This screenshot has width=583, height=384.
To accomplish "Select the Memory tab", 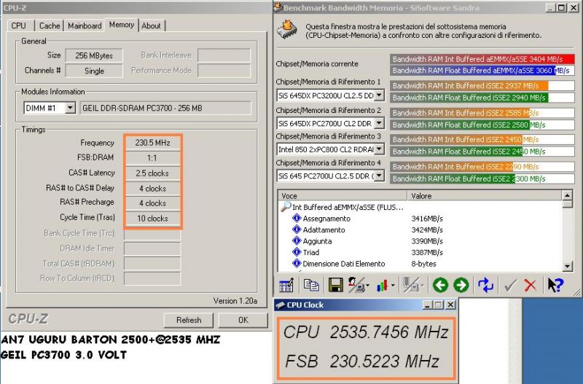I will (122, 25).
